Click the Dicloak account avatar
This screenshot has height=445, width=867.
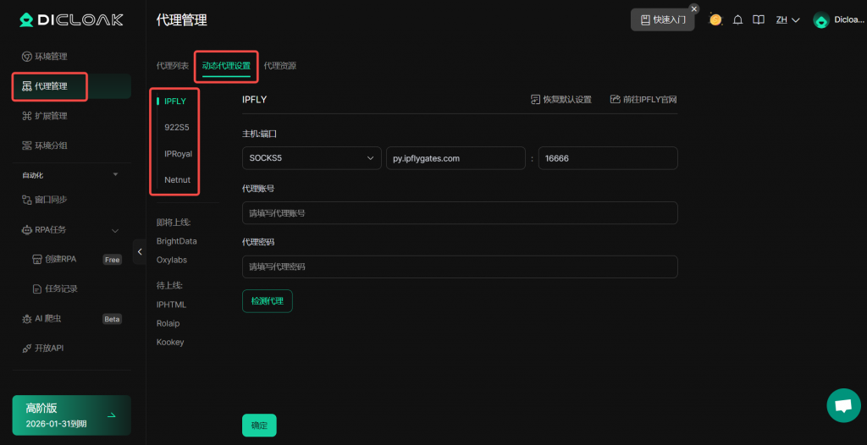820,20
